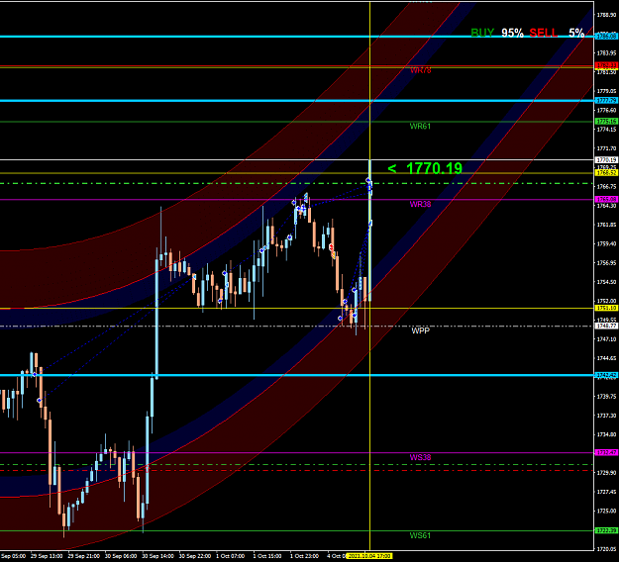Click the WR61 pivot label
The width and height of the screenshot is (619, 562).
click(420, 127)
